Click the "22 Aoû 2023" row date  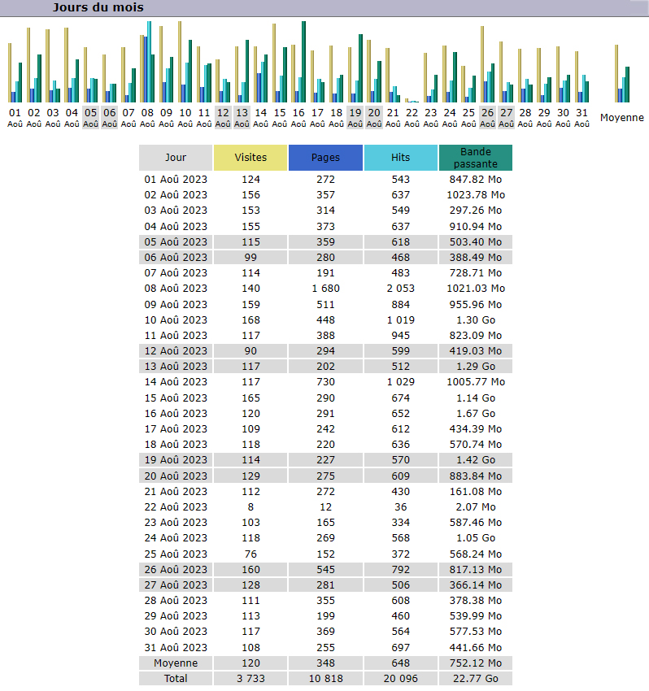(176, 506)
